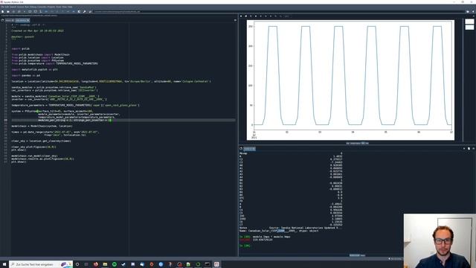Open editor pane options menu
Image resolution: width=476 pixels, height=268 pixels.
click(x=235, y=20)
